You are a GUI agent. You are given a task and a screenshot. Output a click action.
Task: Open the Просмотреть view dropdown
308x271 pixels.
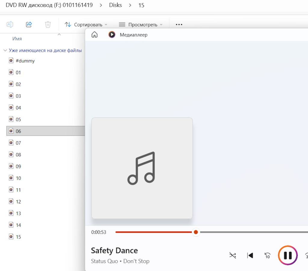pyautogui.click(x=141, y=25)
